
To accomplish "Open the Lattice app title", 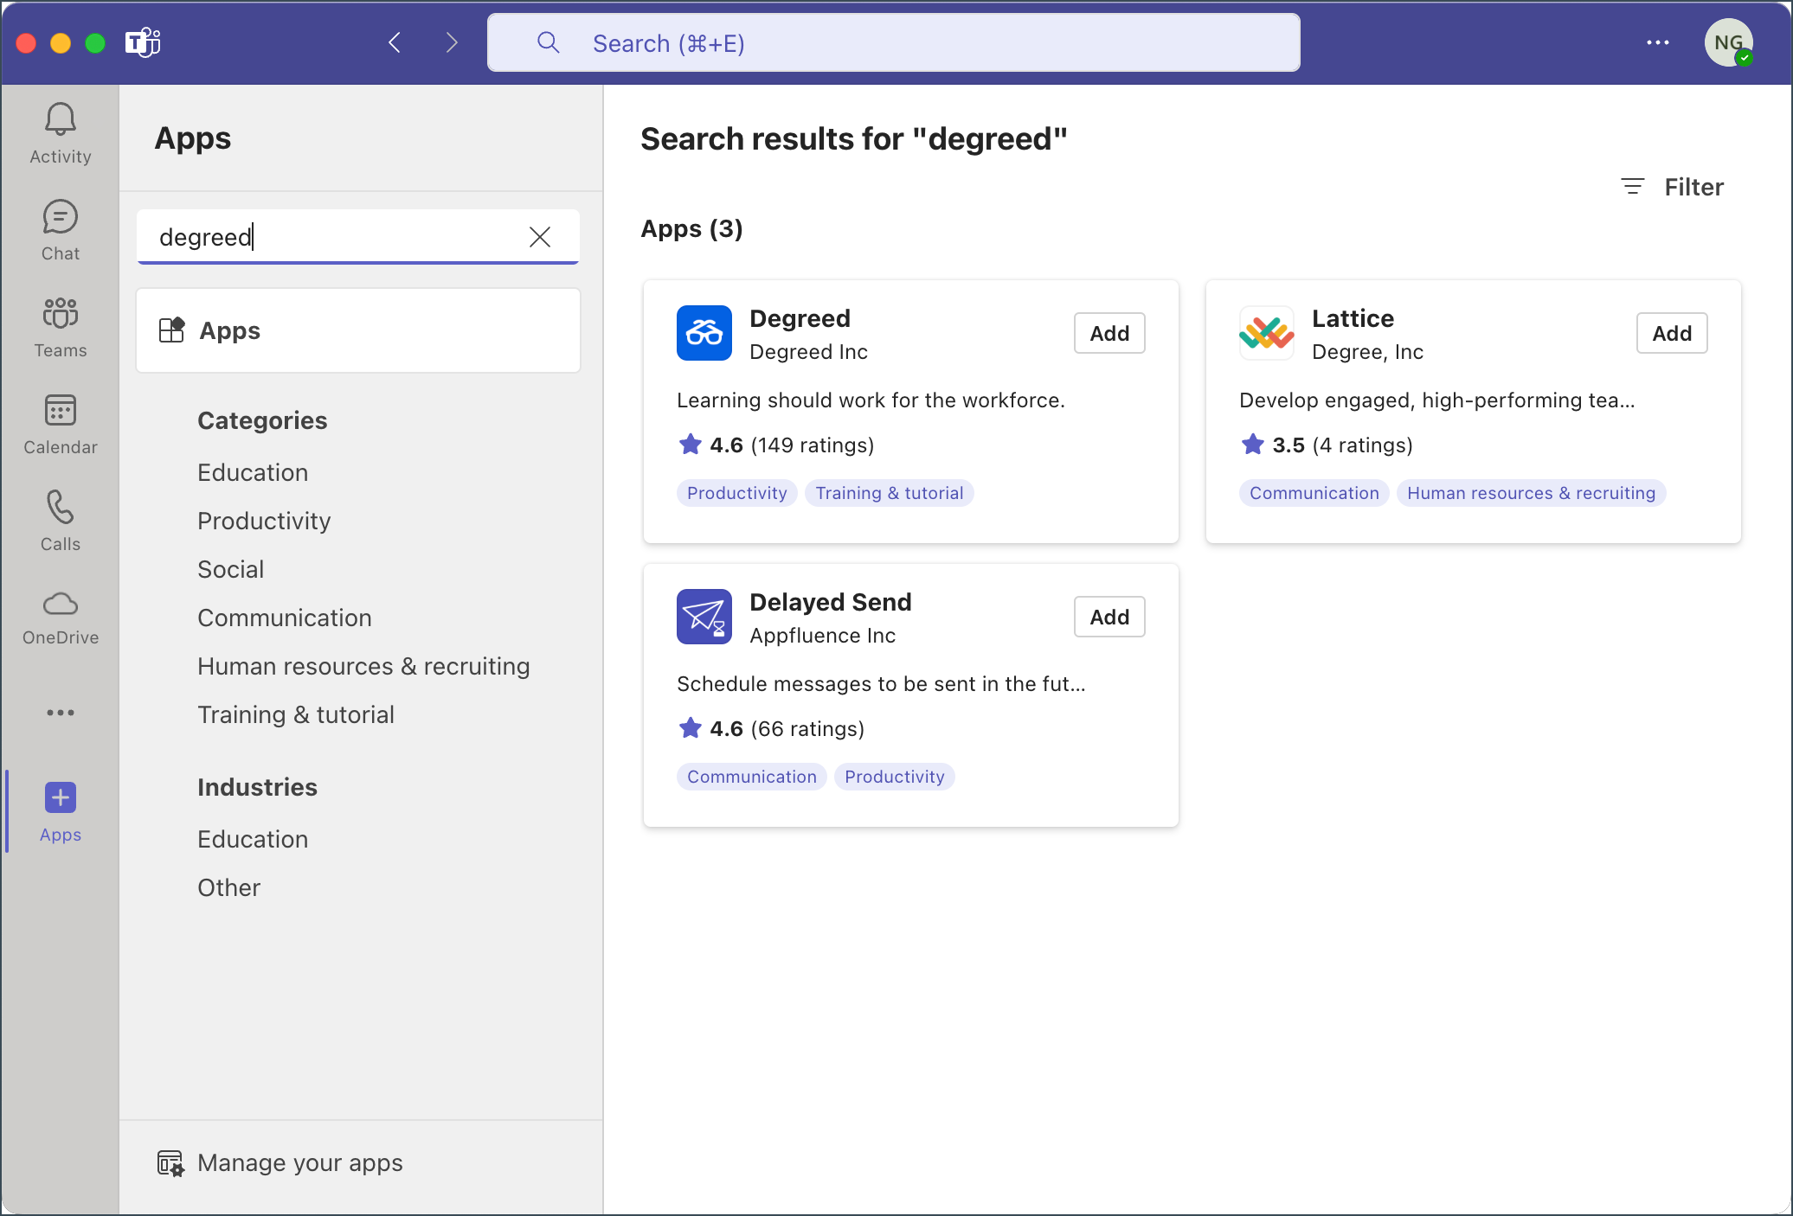I will [1353, 318].
